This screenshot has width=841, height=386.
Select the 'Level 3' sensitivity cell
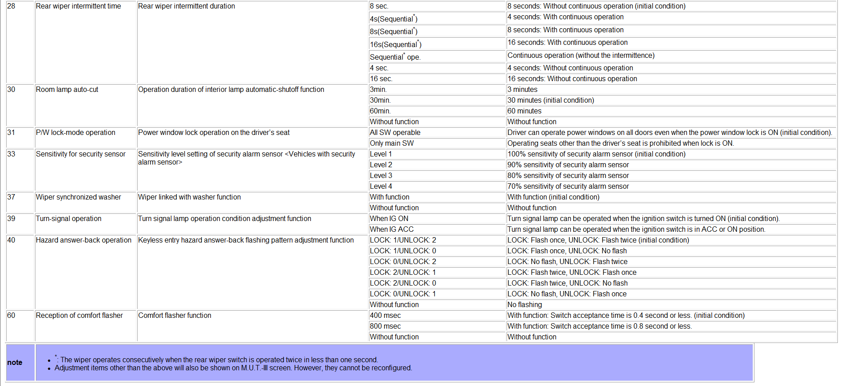pos(437,176)
